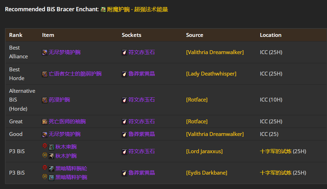327x189 pixels.
Task: Click the item icon beside 死亡医师的袖腕
Action: pyautogui.click(x=45, y=122)
